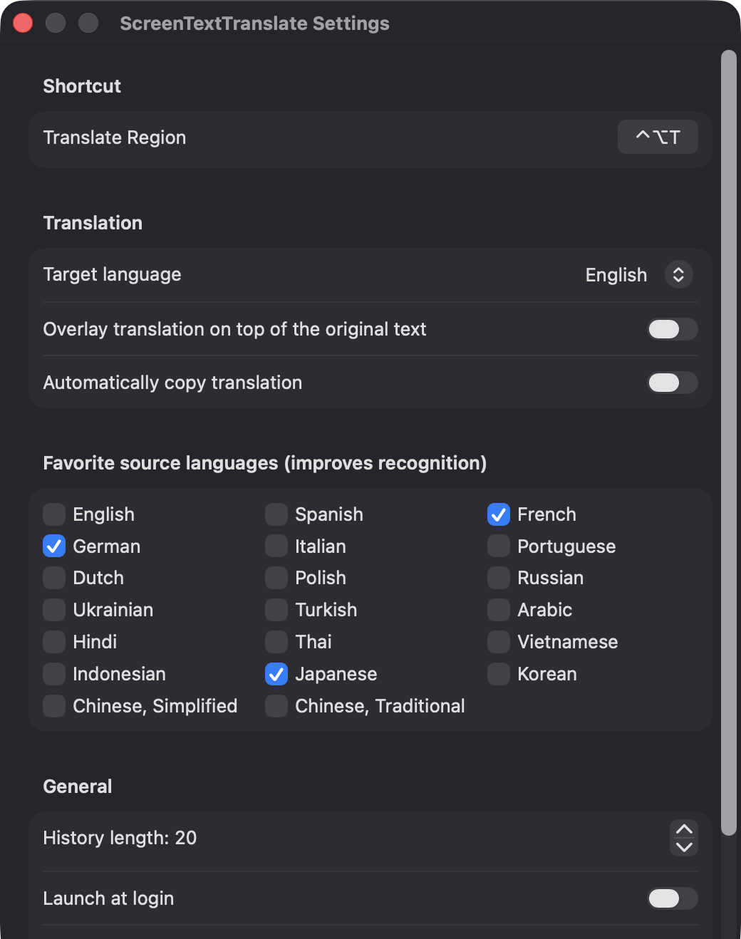Click the 'Launch at login' label
Screen dimensions: 741x939
click(x=108, y=898)
